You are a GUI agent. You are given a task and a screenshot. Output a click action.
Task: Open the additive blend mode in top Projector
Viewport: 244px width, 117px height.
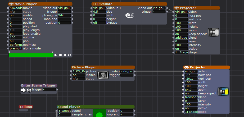[181, 38]
